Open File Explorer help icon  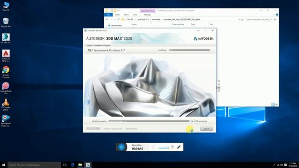point(277,14)
